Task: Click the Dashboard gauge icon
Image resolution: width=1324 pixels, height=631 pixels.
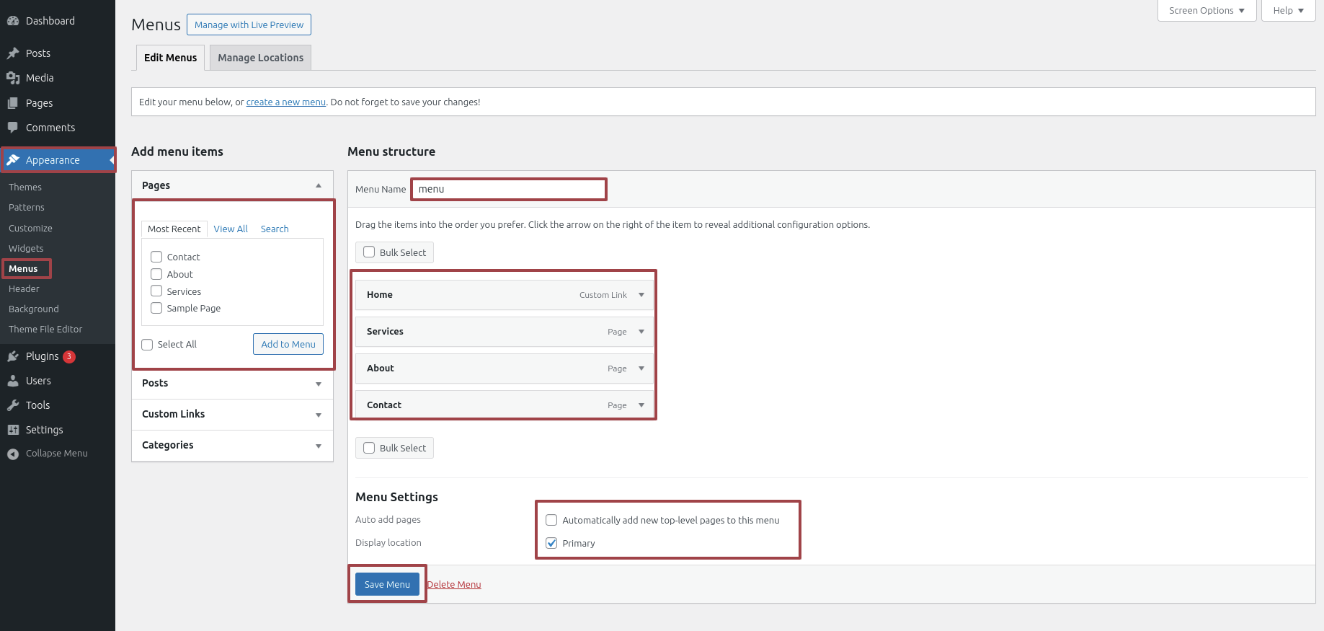Action: (x=13, y=21)
